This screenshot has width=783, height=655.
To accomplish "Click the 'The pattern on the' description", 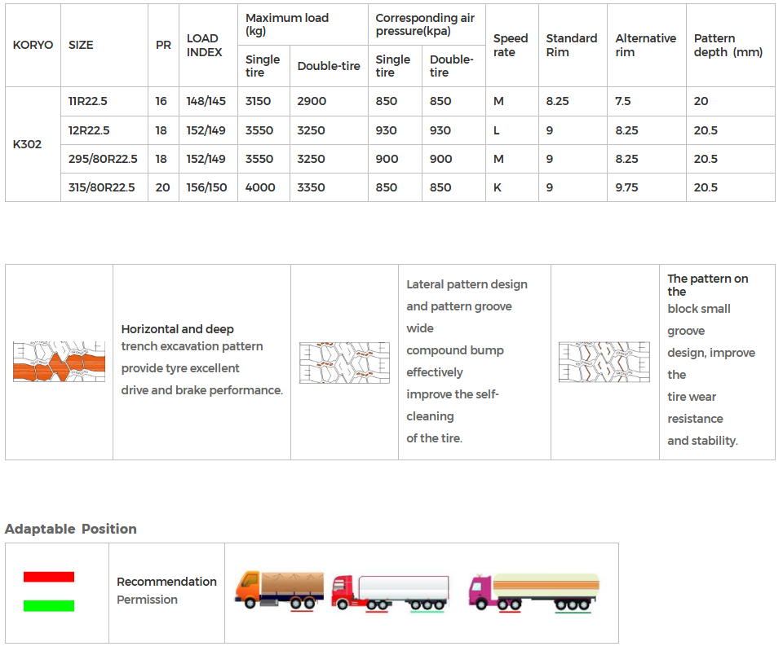I will coord(711,359).
